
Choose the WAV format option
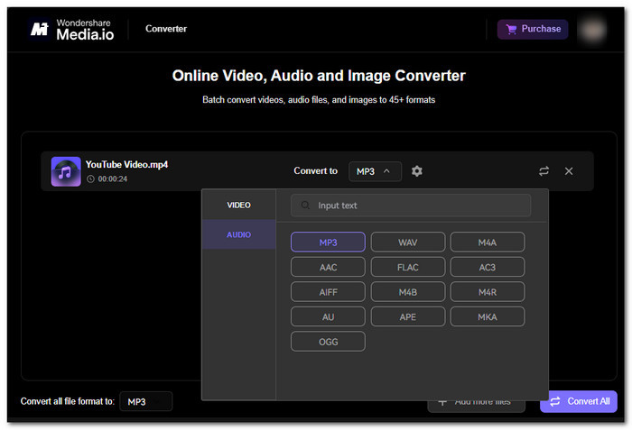[408, 242]
